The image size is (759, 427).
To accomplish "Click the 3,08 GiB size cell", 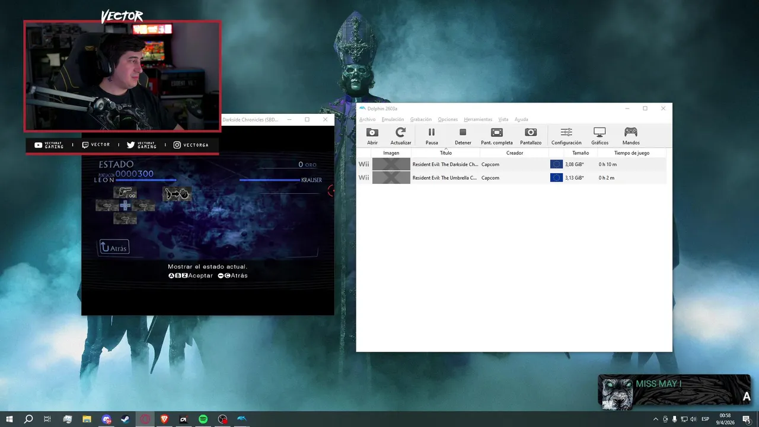I will [575, 164].
